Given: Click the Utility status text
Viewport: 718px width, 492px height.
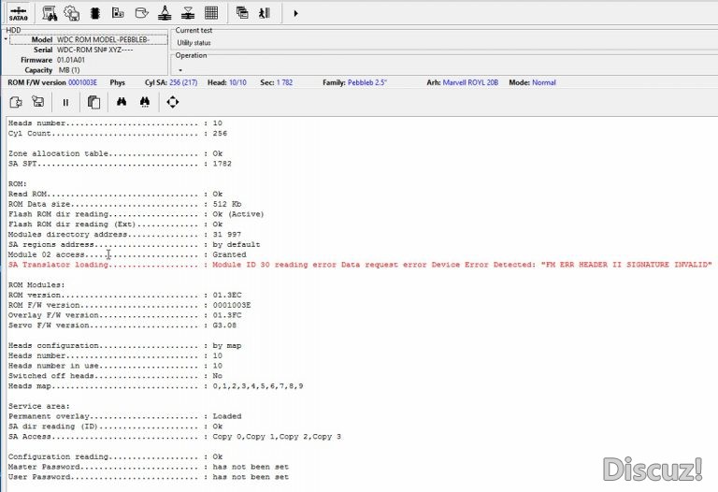Looking at the screenshot, I should [x=194, y=43].
